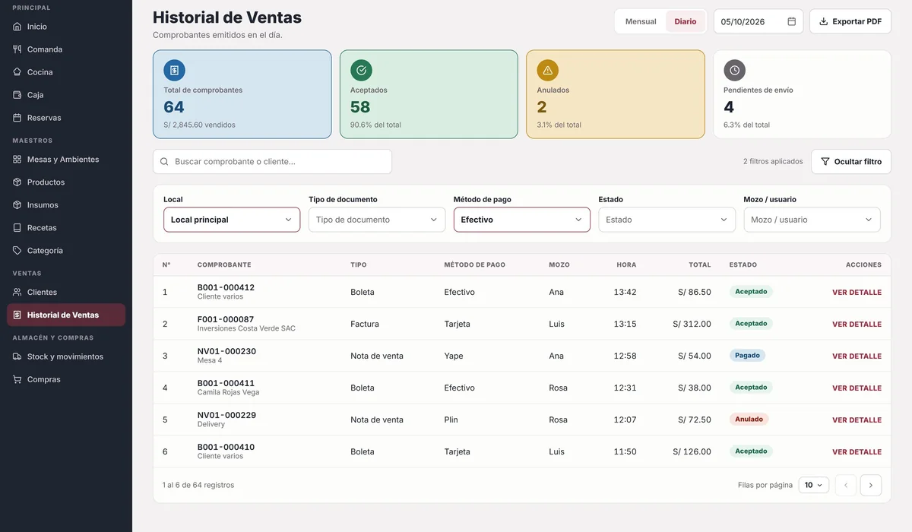Image resolution: width=912 pixels, height=532 pixels.
Task: Open the Estado filter dropdown
Action: (667, 220)
